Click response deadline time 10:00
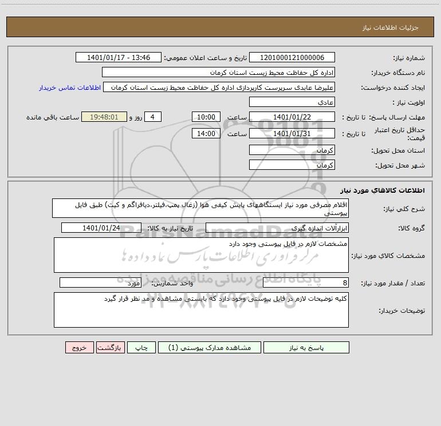Screen dimensions: 441x426 pos(206,117)
